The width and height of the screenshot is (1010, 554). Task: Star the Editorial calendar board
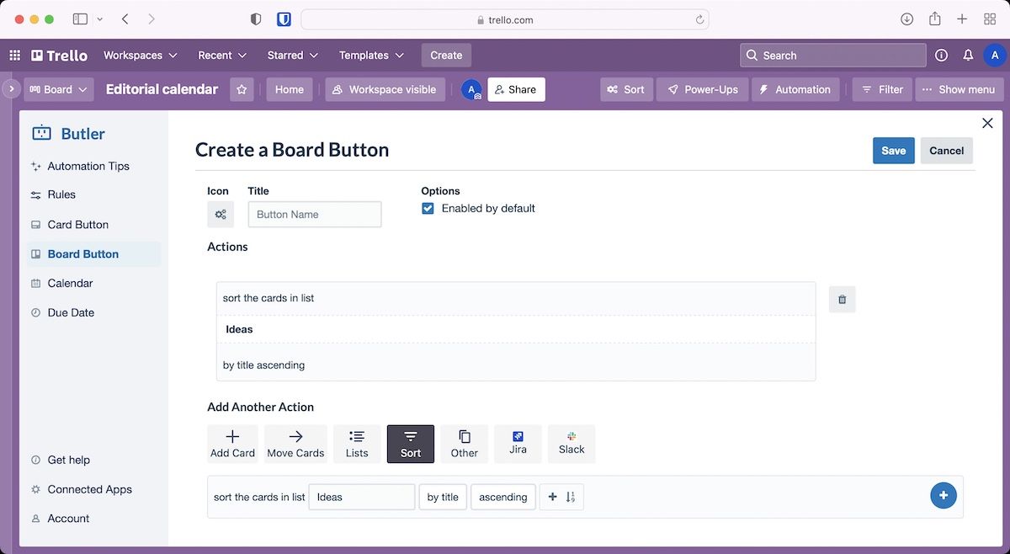[242, 89]
